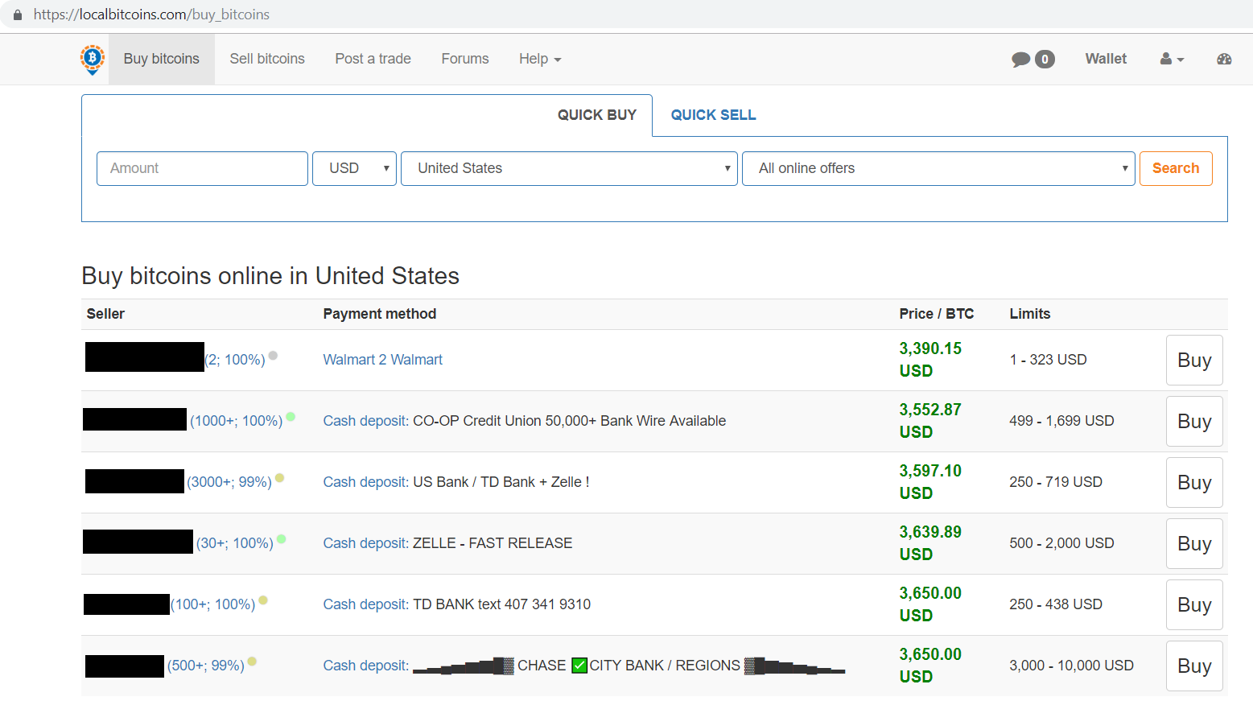The image size is (1253, 705).
Task: Open Cash deposit link for CO-OP Credit Union
Action: tap(366, 421)
